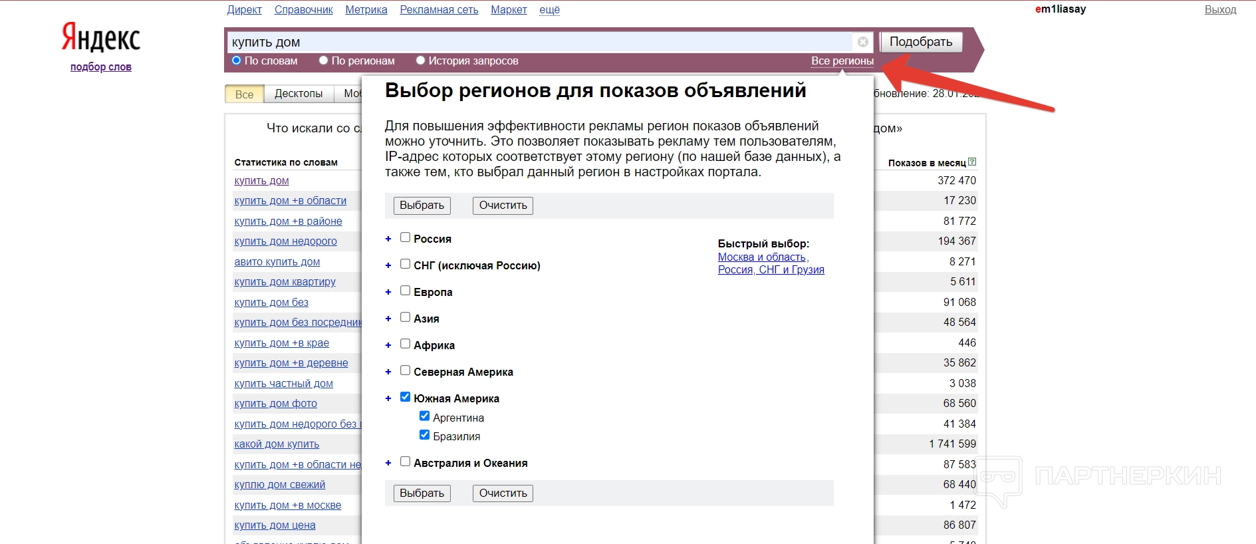Expand the Австралия и Океания node

point(388,463)
